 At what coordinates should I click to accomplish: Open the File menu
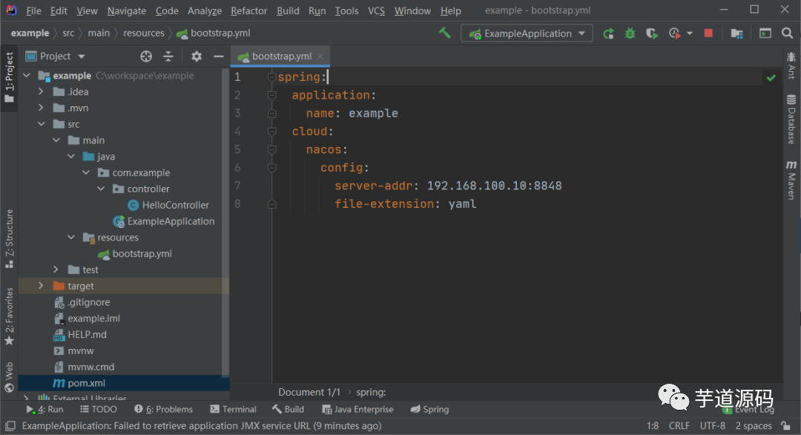point(33,10)
